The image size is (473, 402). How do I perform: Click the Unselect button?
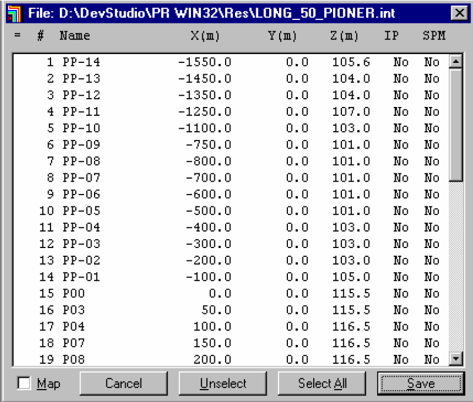click(x=223, y=383)
